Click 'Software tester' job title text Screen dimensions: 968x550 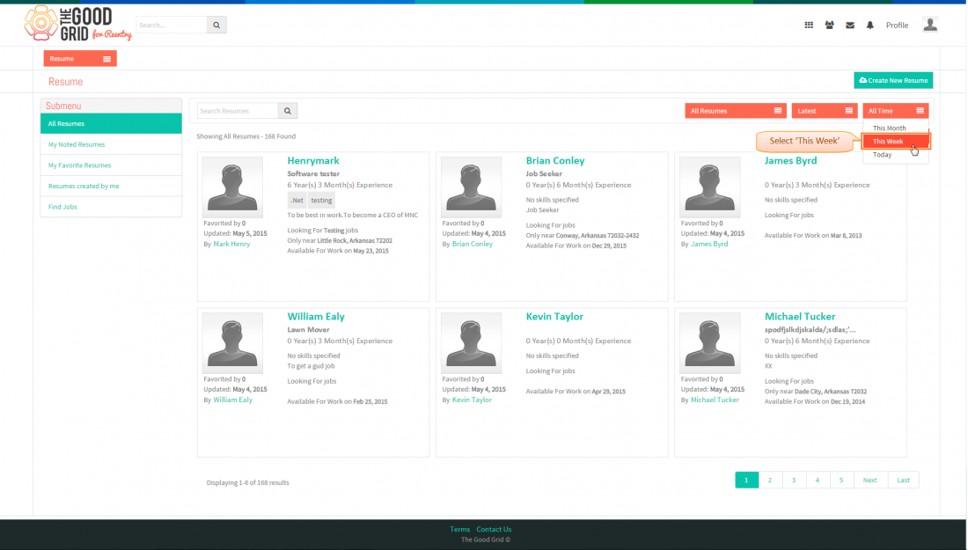[313, 174]
